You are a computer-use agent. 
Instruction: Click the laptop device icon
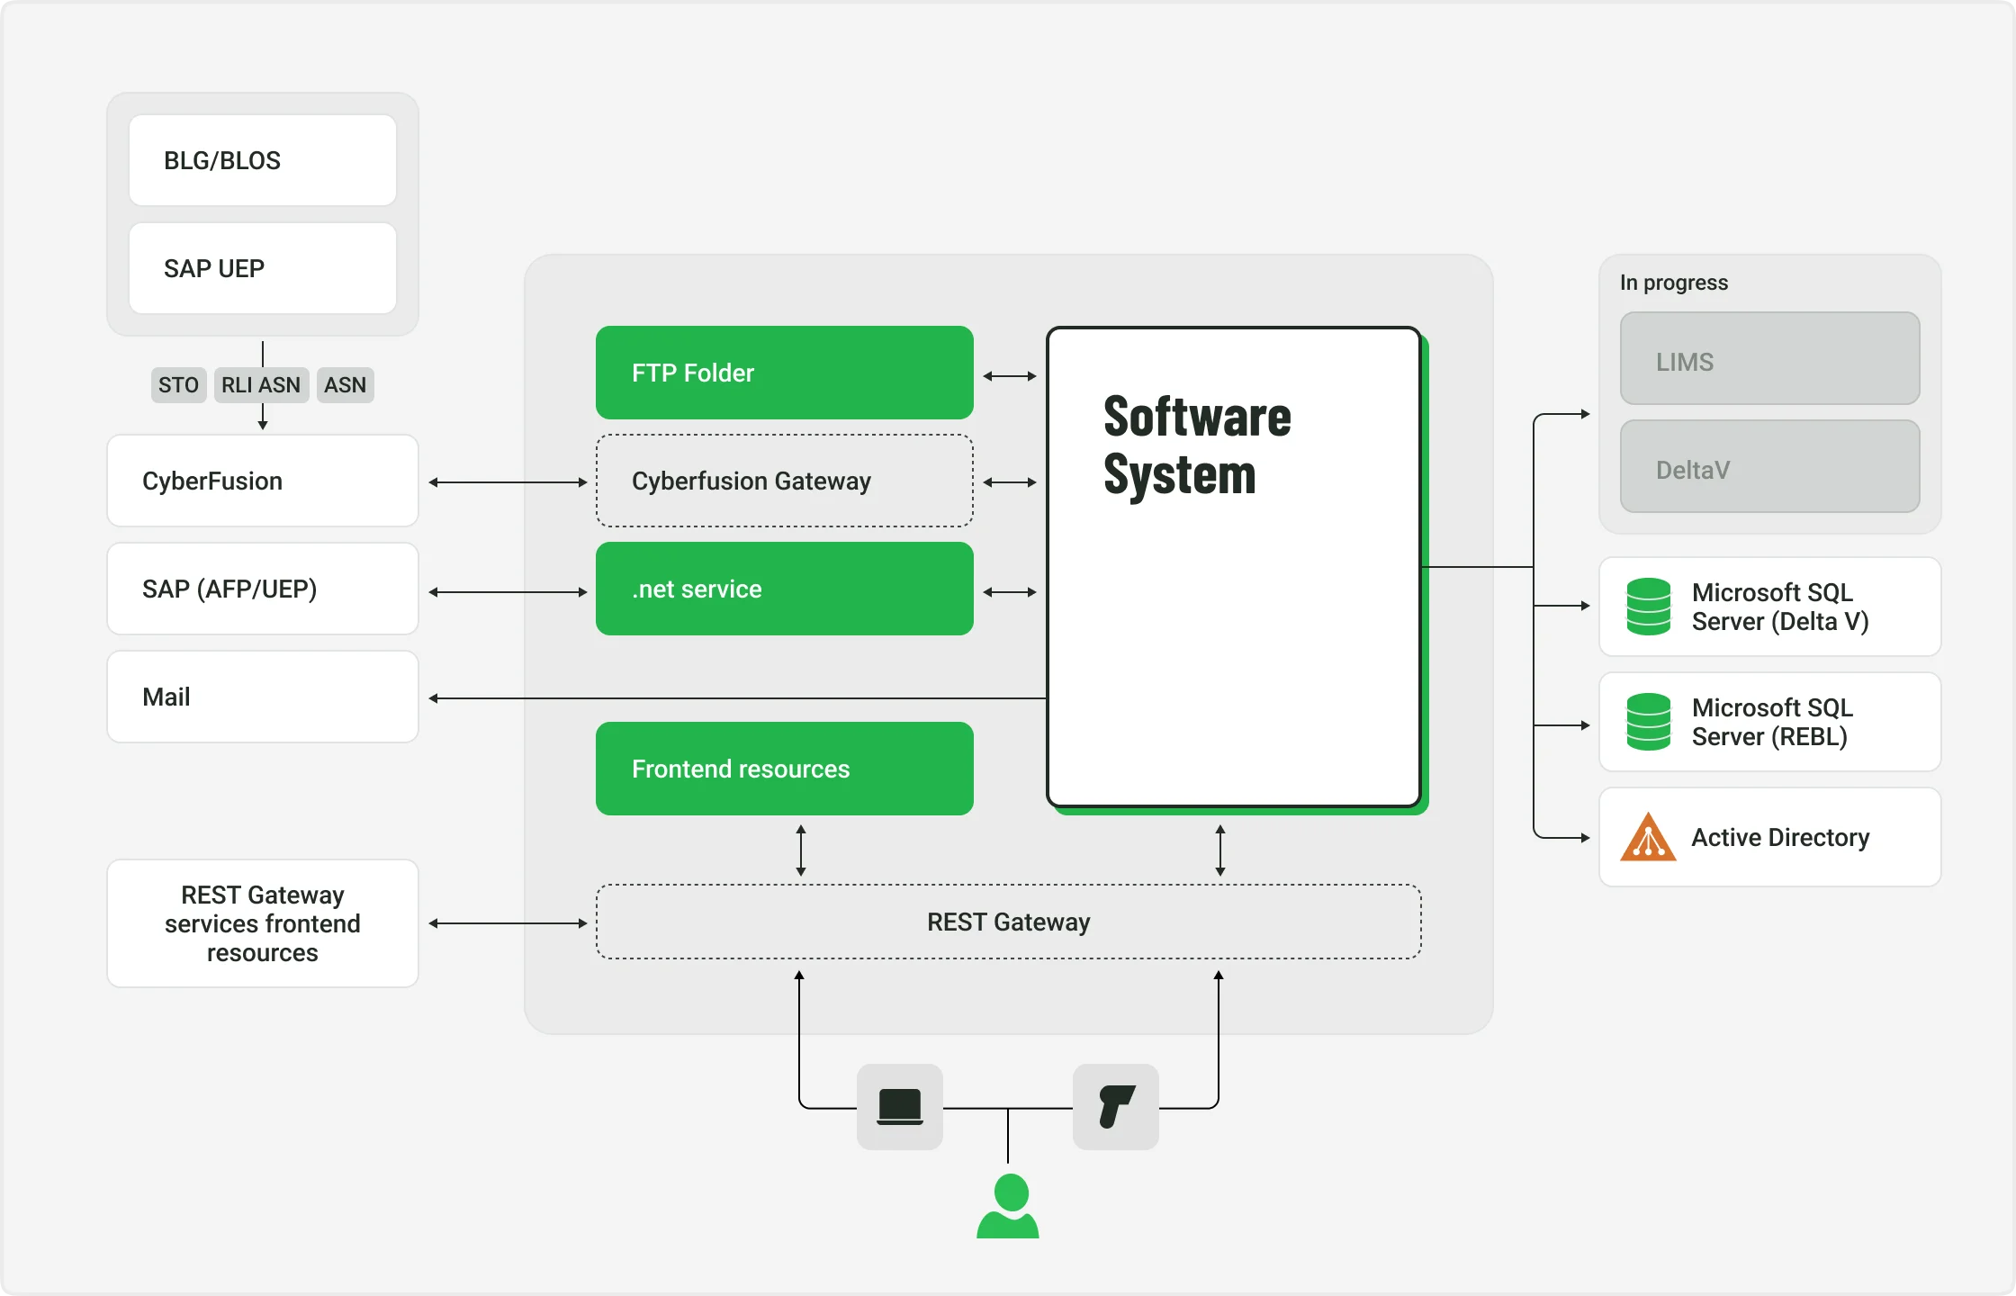(899, 1106)
